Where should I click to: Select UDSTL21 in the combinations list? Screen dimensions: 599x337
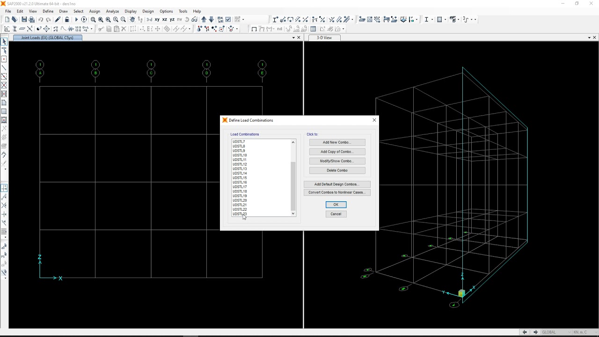click(240, 205)
